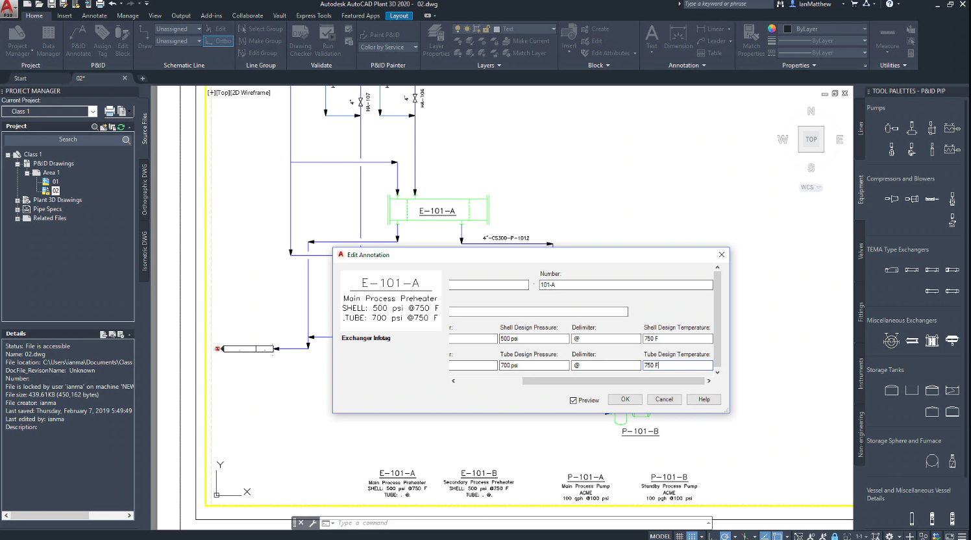Switch to the Insert ribbon tab

(64, 16)
